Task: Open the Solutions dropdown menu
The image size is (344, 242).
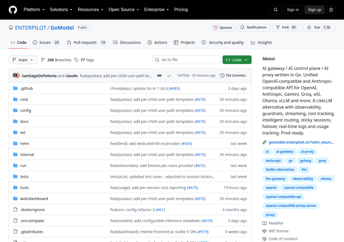Action: click(61, 10)
